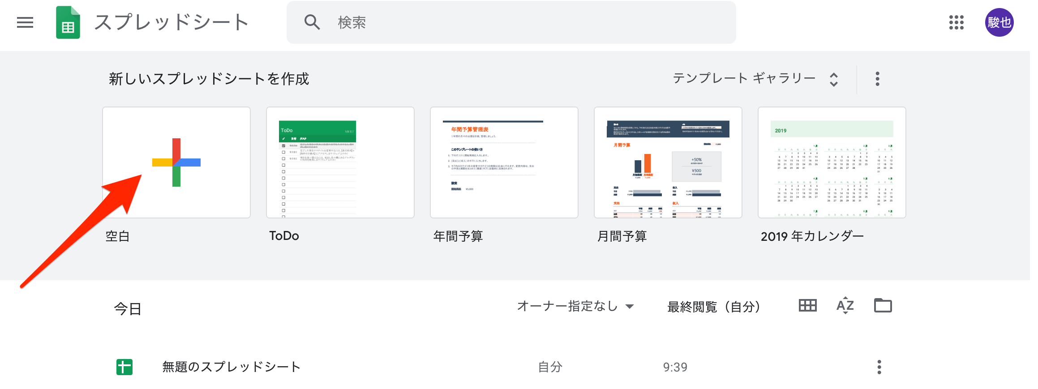This screenshot has width=1038, height=389.
Task: Click the 今日 section heading
Action: 128,309
